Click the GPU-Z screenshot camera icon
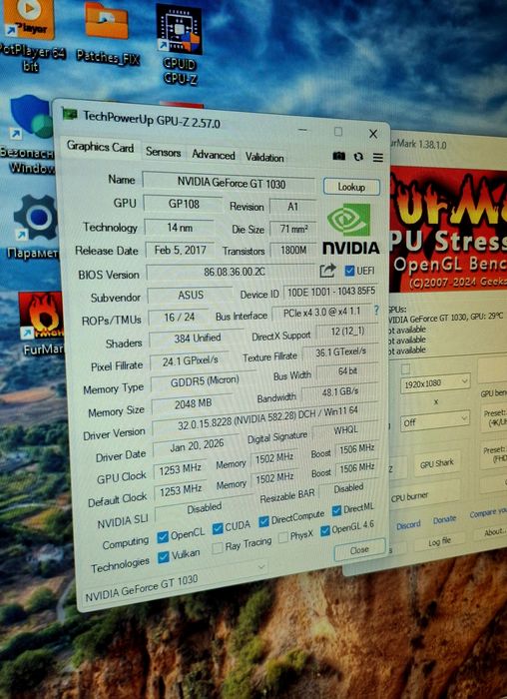Viewport: 507px width, 699px height. coord(339,156)
